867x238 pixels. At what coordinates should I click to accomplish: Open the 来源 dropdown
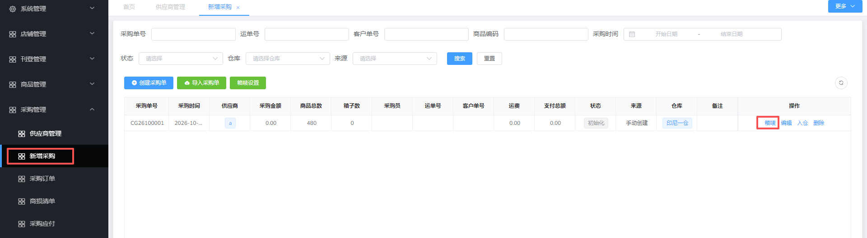[x=395, y=59]
